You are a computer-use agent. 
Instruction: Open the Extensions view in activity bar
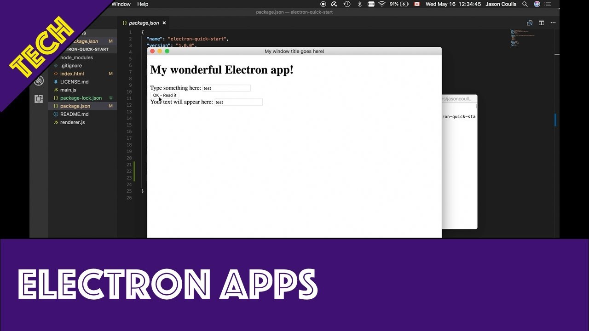[x=39, y=99]
